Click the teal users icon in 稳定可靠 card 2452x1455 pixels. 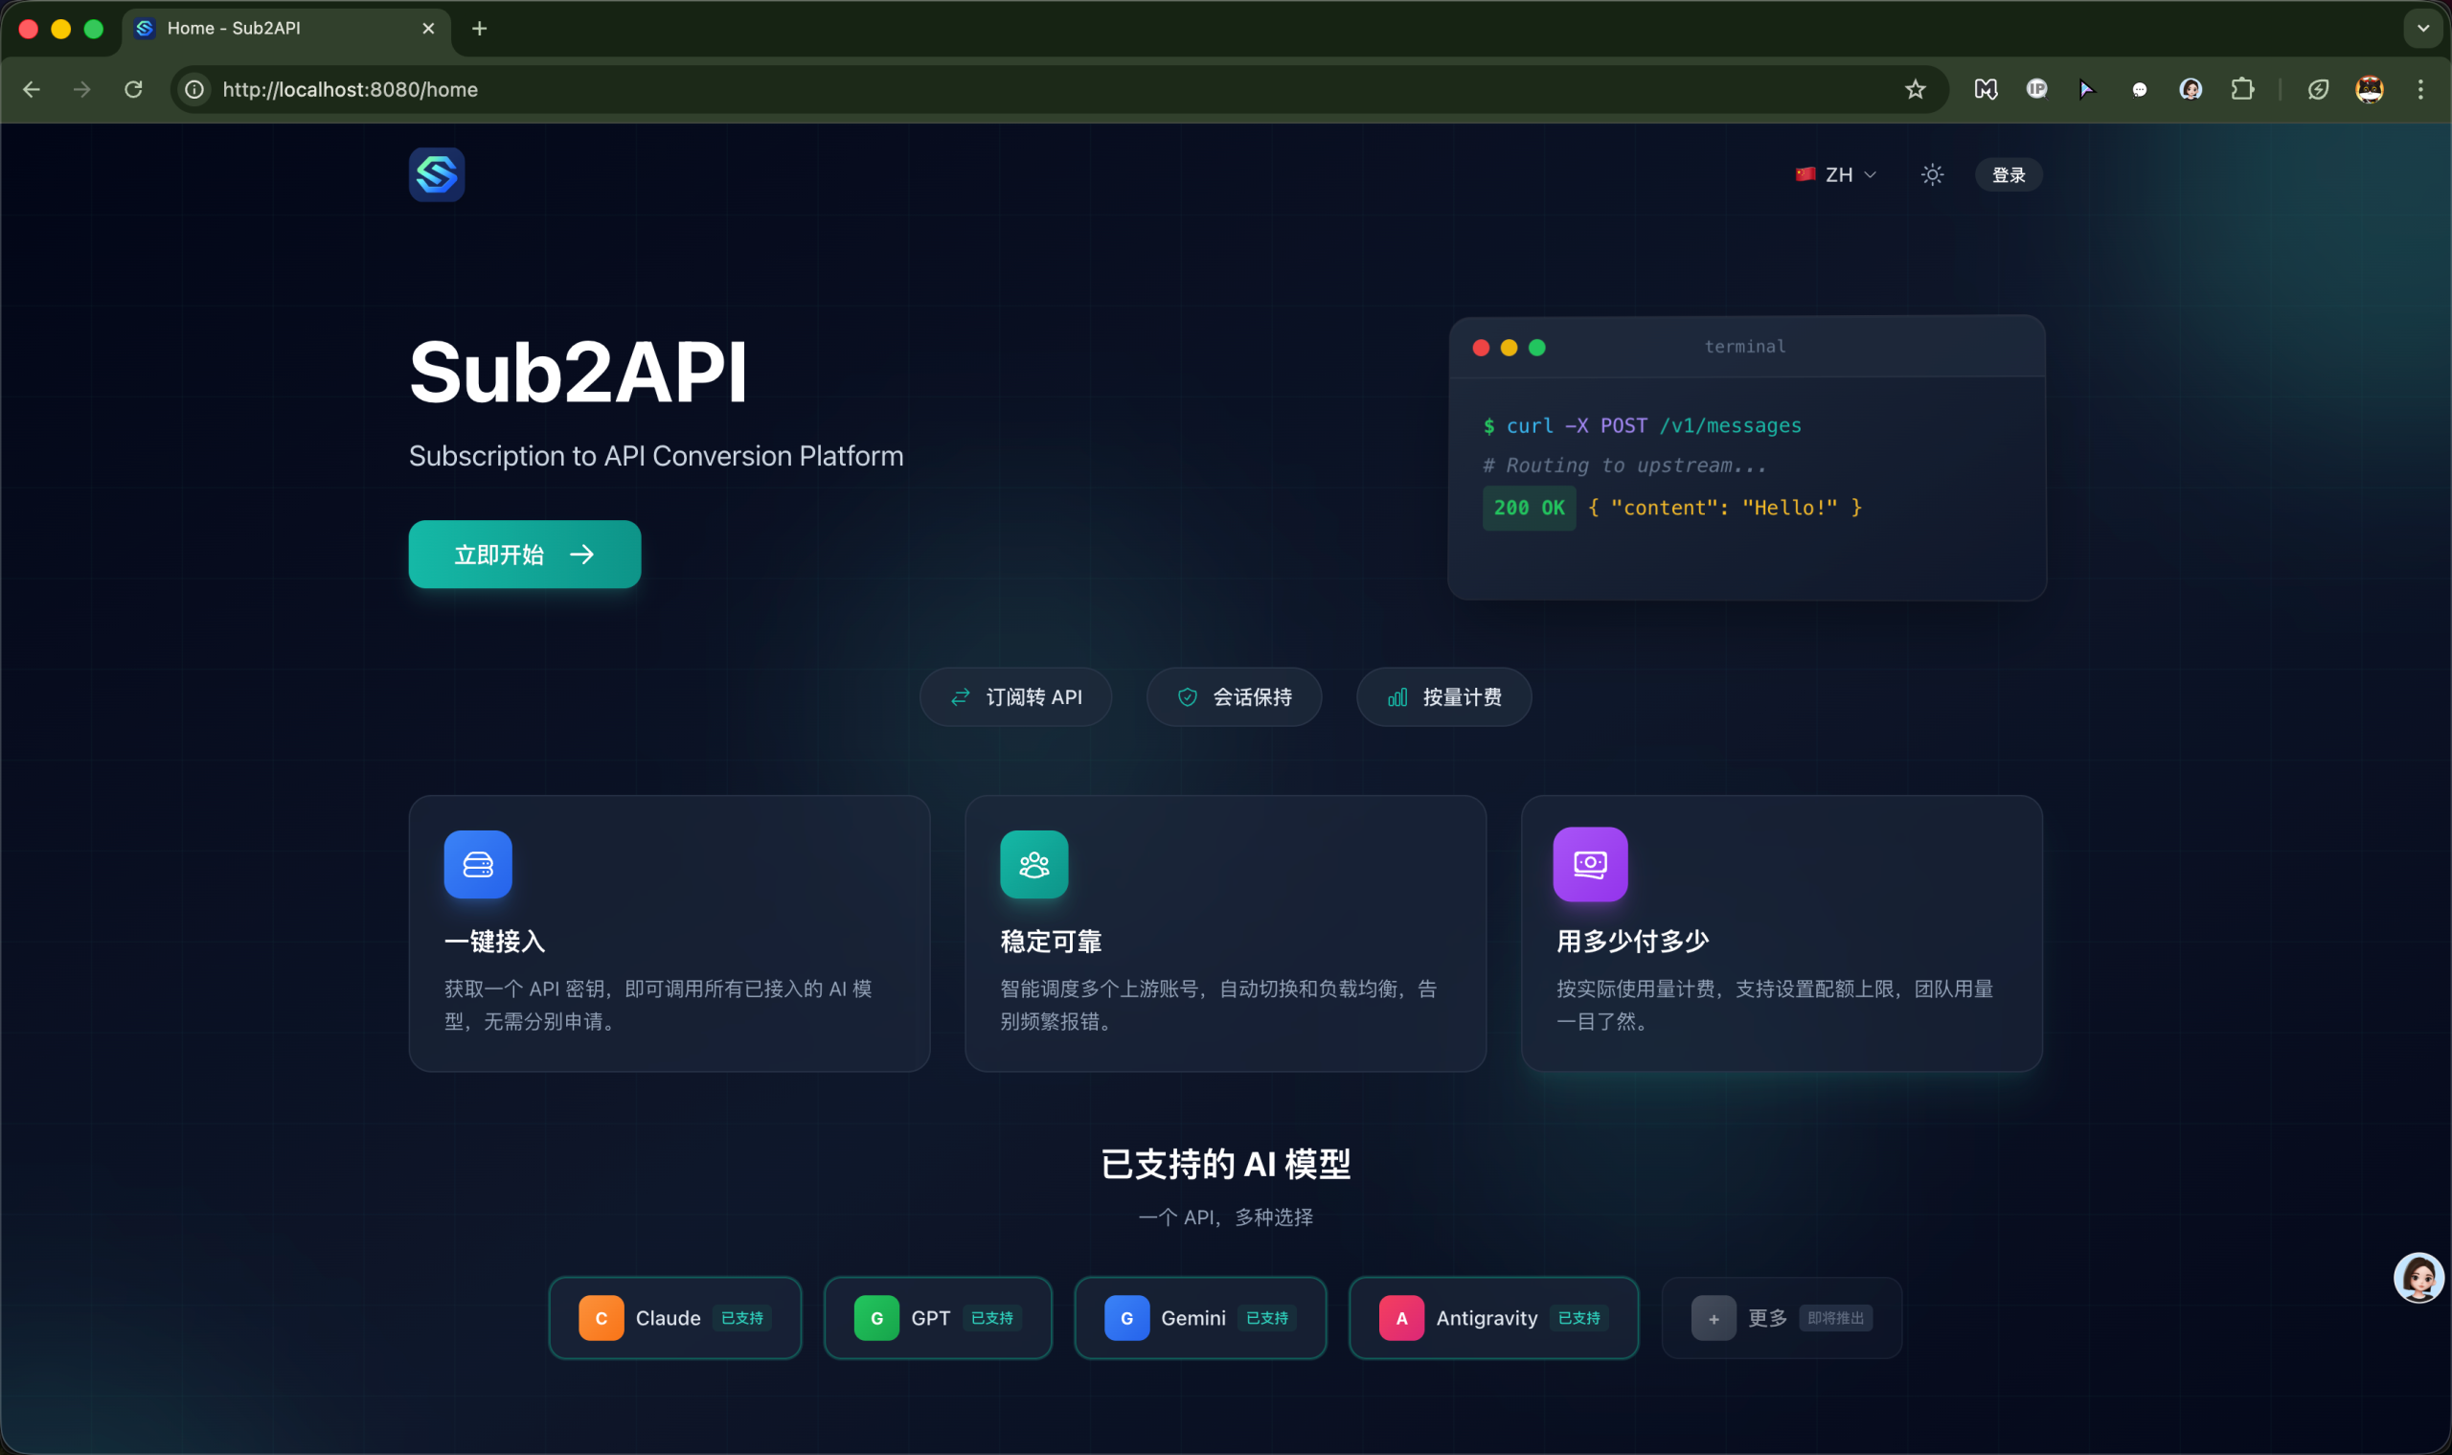point(1033,864)
